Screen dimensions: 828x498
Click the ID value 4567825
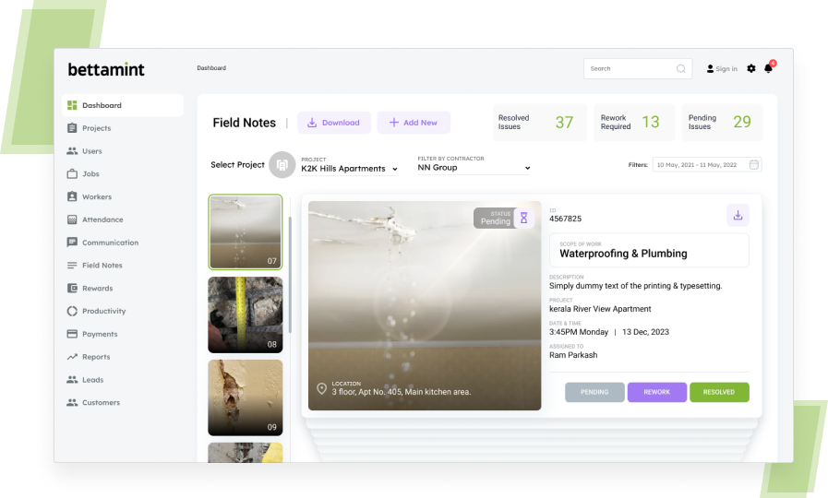pyautogui.click(x=565, y=219)
